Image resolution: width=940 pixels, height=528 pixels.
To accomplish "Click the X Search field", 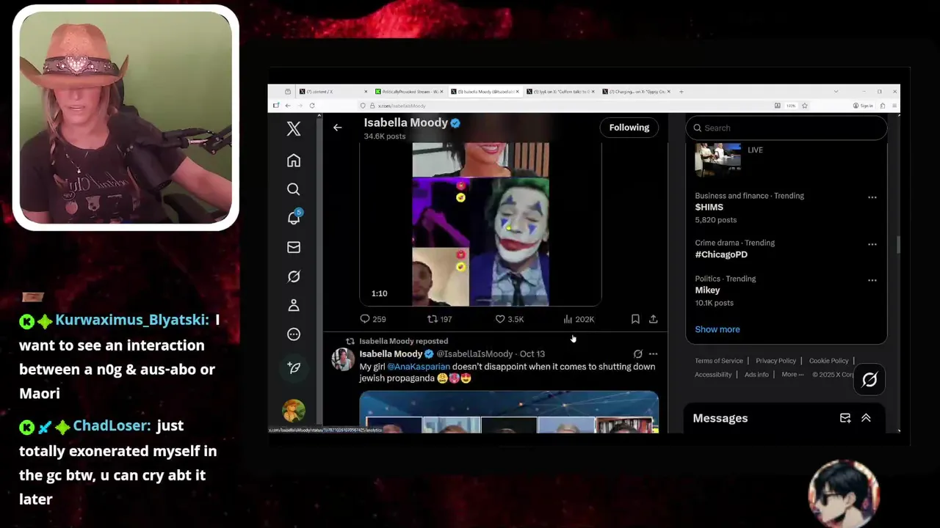I will click(787, 128).
